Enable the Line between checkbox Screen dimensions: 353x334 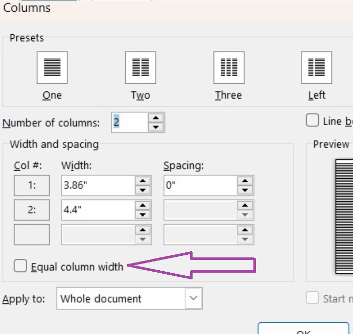click(x=312, y=121)
